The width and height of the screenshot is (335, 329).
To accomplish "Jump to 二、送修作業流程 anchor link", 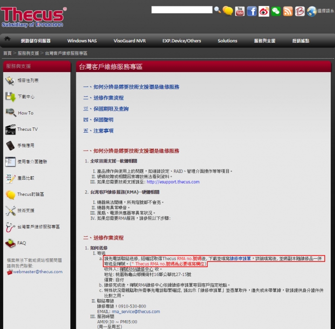I will click(x=103, y=98).
